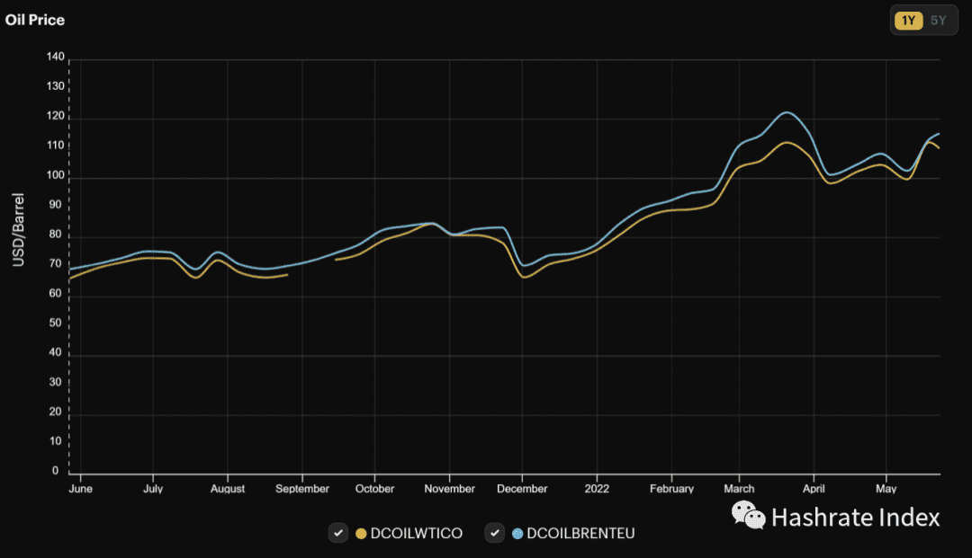Select the 1Y time range tab

pyautogui.click(x=908, y=20)
